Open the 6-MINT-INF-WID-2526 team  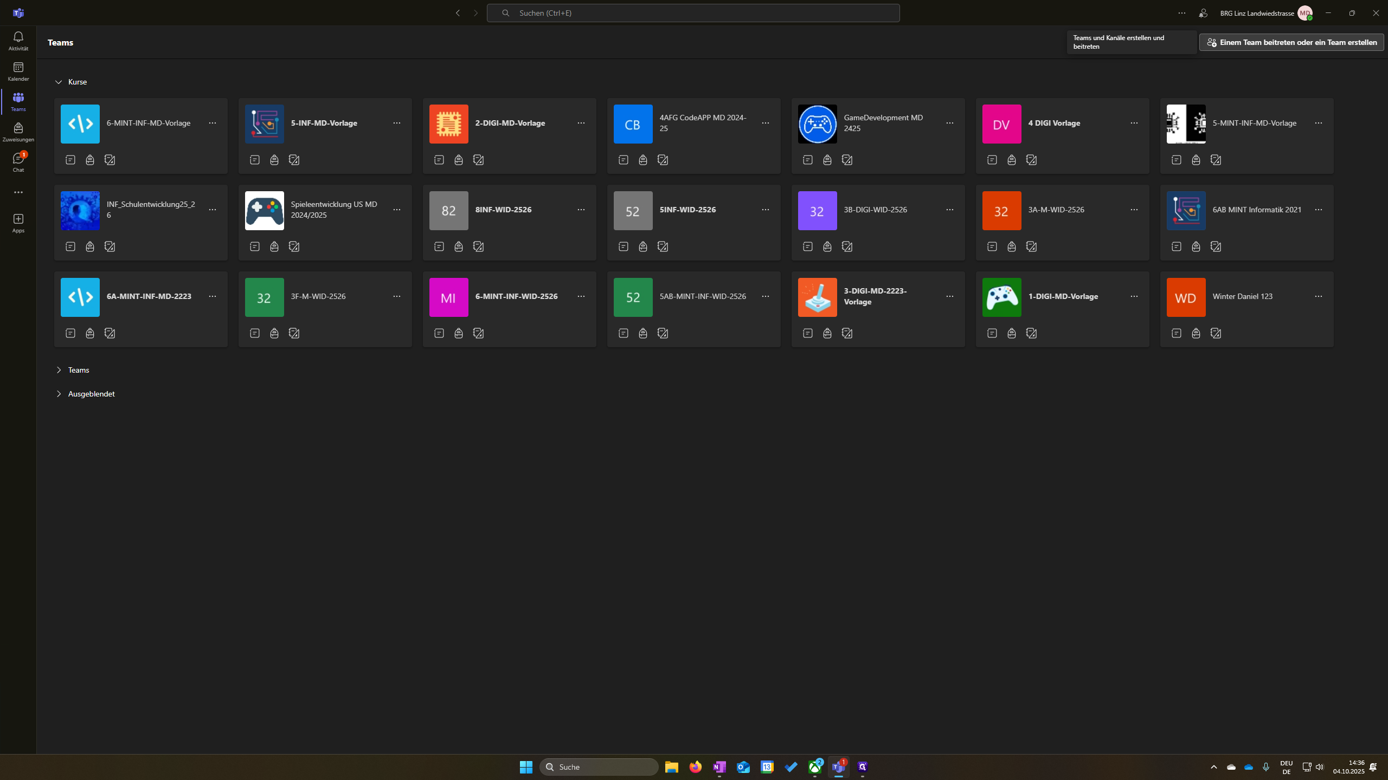click(x=516, y=296)
